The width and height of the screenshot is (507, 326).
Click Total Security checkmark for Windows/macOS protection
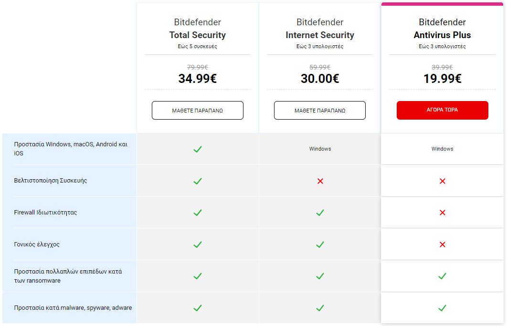pyautogui.click(x=197, y=149)
